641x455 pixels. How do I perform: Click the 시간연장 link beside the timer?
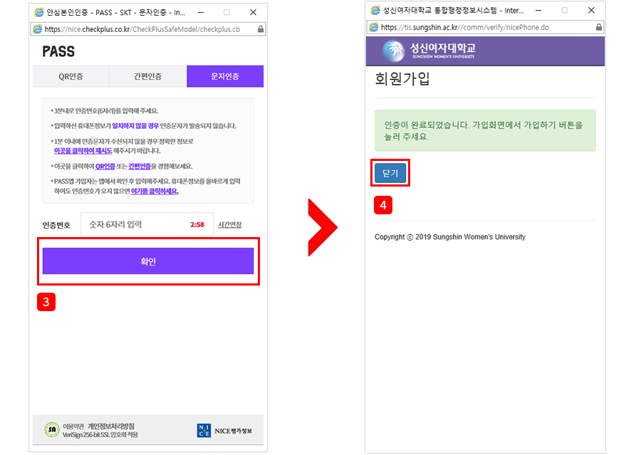[229, 225]
